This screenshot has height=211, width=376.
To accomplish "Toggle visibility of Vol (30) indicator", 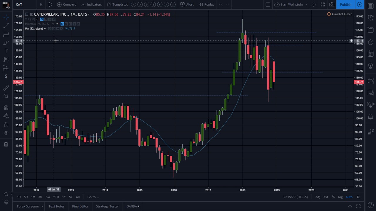I will (42, 19).
